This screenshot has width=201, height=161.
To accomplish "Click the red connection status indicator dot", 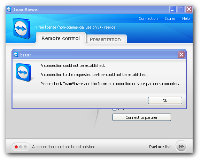I will pyautogui.click(x=16, y=147).
